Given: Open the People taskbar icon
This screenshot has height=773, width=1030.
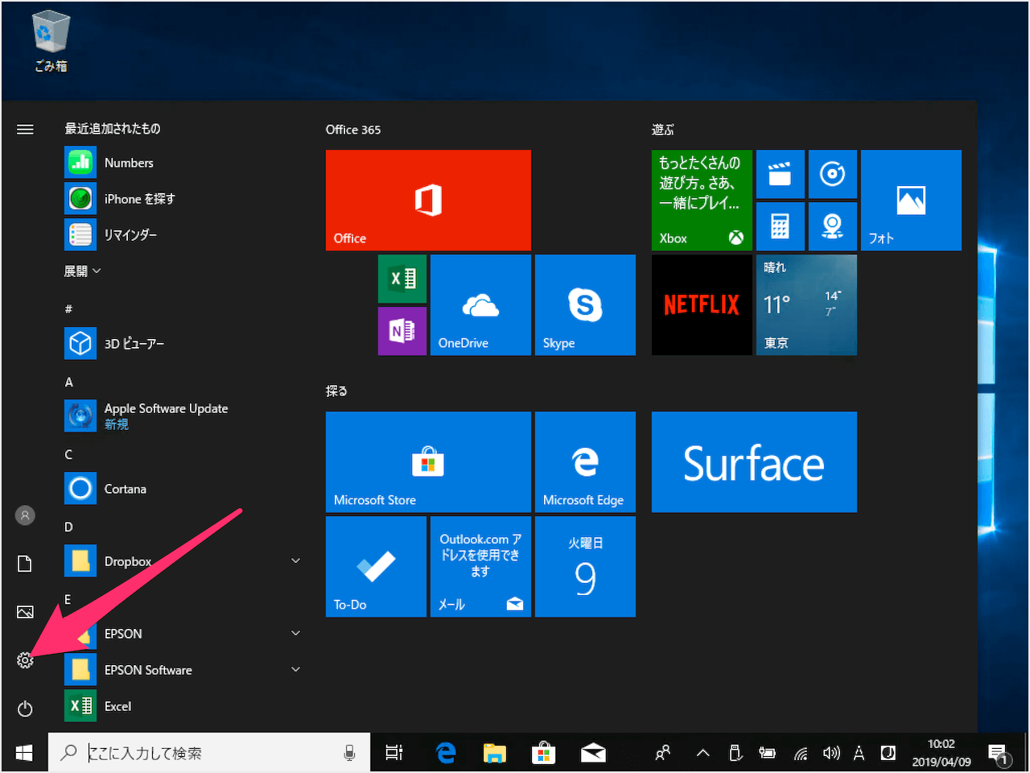Looking at the screenshot, I should tap(663, 753).
